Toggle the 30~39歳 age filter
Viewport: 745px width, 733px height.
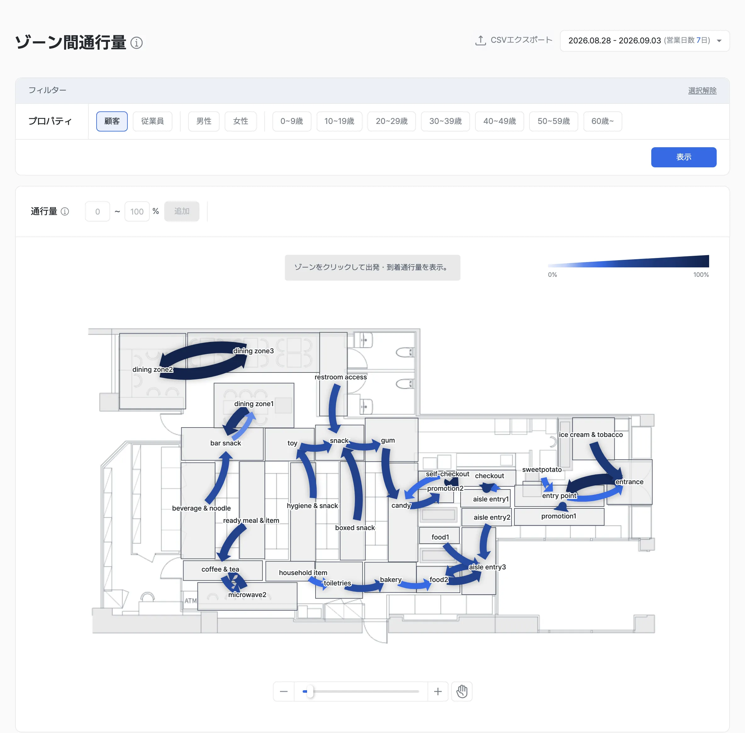tap(445, 121)
